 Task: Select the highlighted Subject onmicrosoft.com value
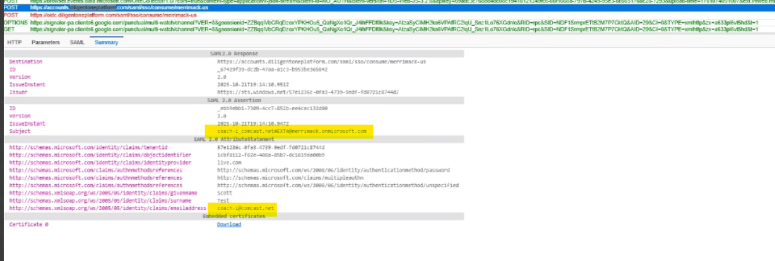click(x=292, y=131)
